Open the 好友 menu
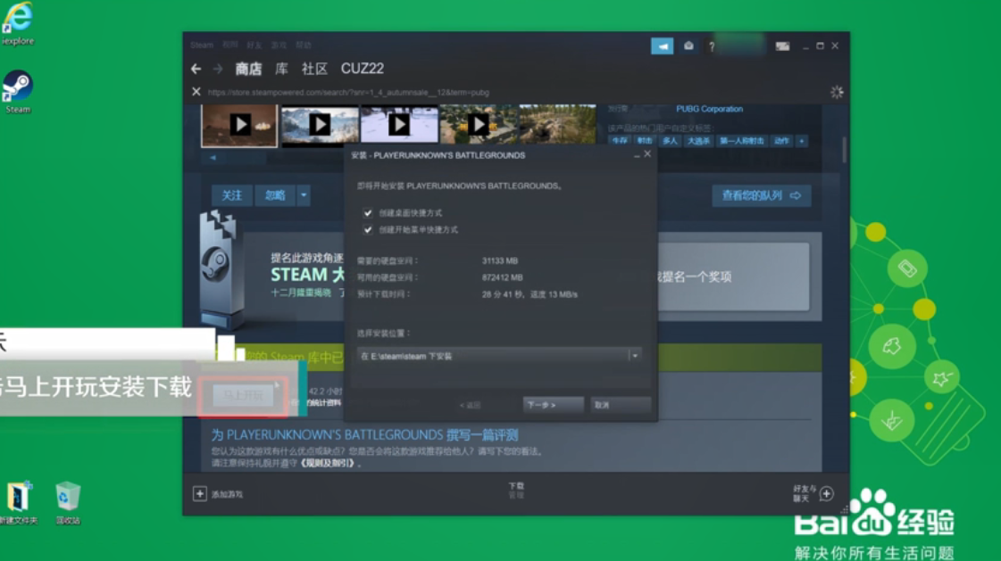1001x561 pixels. coord(254,45)
